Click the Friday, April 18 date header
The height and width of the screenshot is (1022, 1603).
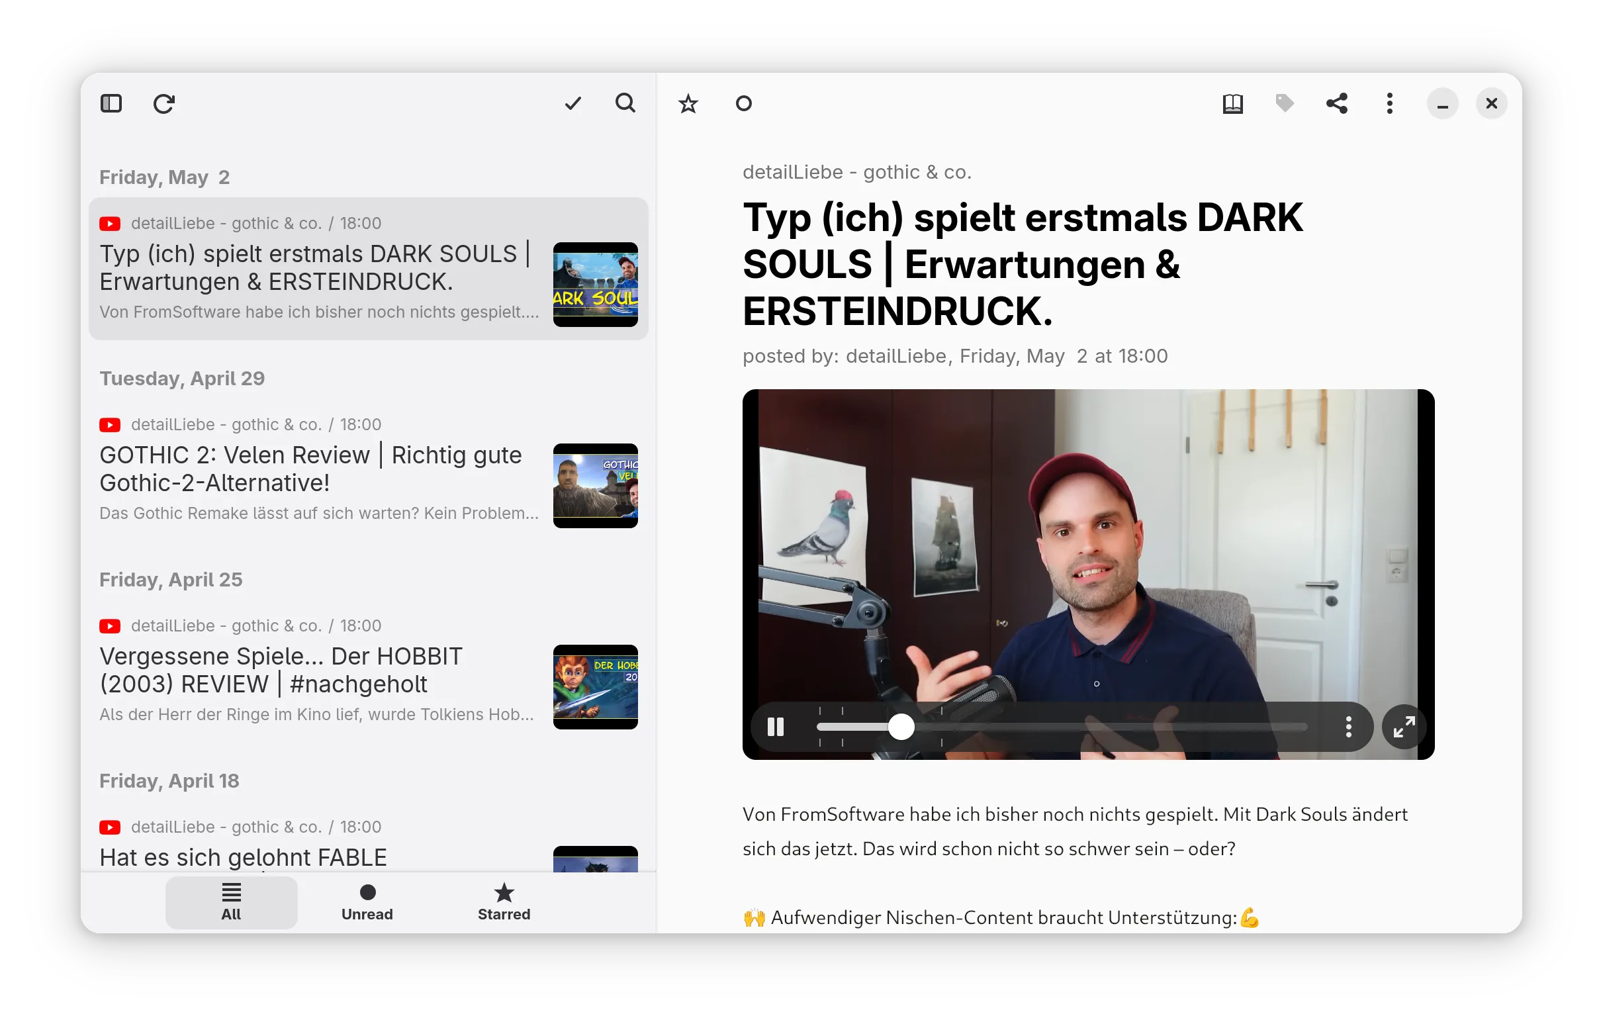tap(169, 781)
